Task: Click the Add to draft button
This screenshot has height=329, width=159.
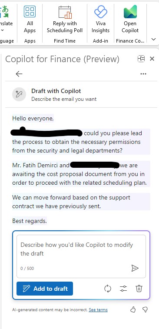Action: coord(45,289)
